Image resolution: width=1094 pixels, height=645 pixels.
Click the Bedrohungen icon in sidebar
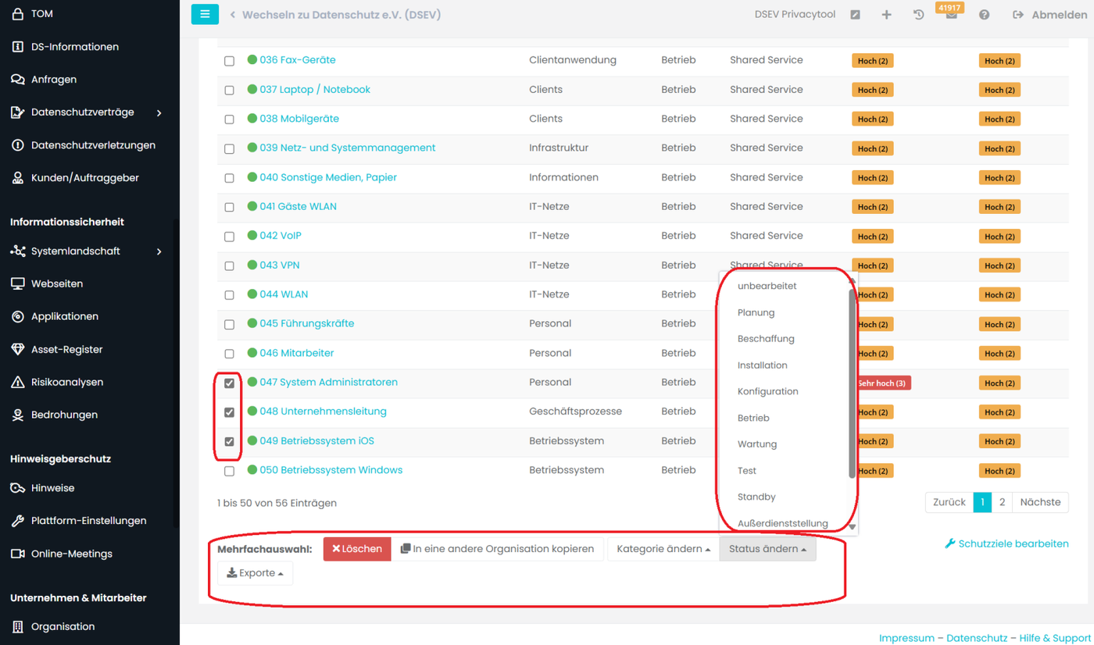[18, 415]
